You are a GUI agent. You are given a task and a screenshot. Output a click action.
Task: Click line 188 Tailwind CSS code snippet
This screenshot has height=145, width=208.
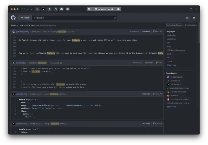pos(91,53)
